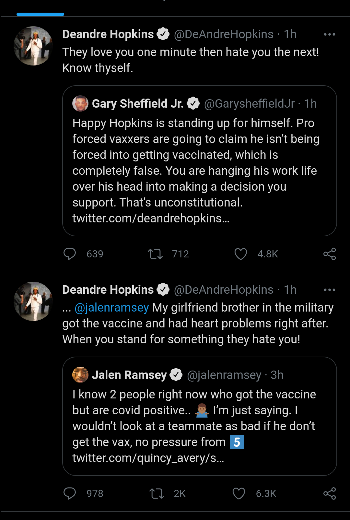Screen dimensions: 350x520
Task: Reply to the first Deandre Hopkins tweet
Action: pyautogui.click(x=70, y=254)
